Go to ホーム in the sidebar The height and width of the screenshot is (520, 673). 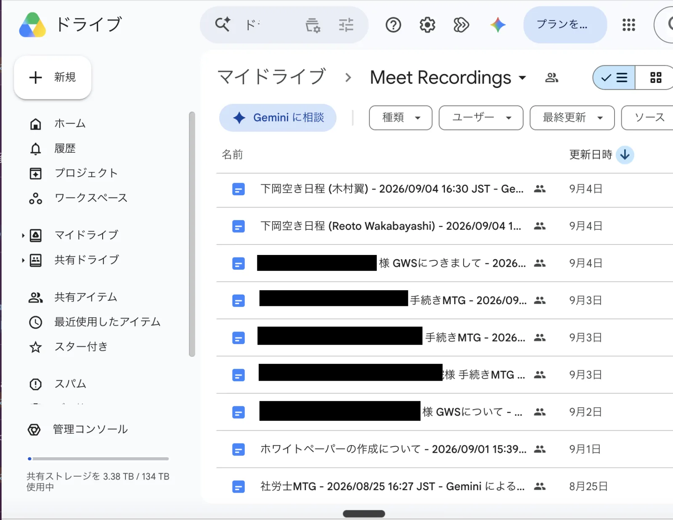[x=69, y=124]
